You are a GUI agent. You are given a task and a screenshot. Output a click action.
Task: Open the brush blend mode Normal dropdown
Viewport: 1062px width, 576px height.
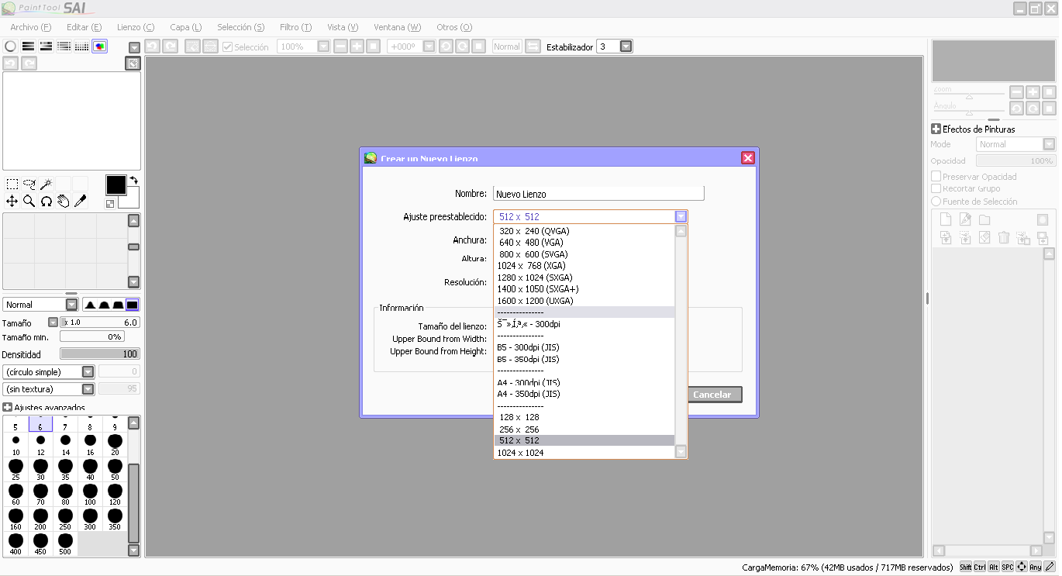click(x=71, y=305)
